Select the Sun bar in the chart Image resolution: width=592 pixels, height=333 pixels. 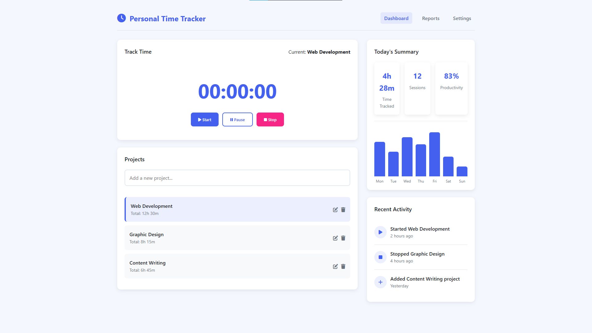point(462,171)
